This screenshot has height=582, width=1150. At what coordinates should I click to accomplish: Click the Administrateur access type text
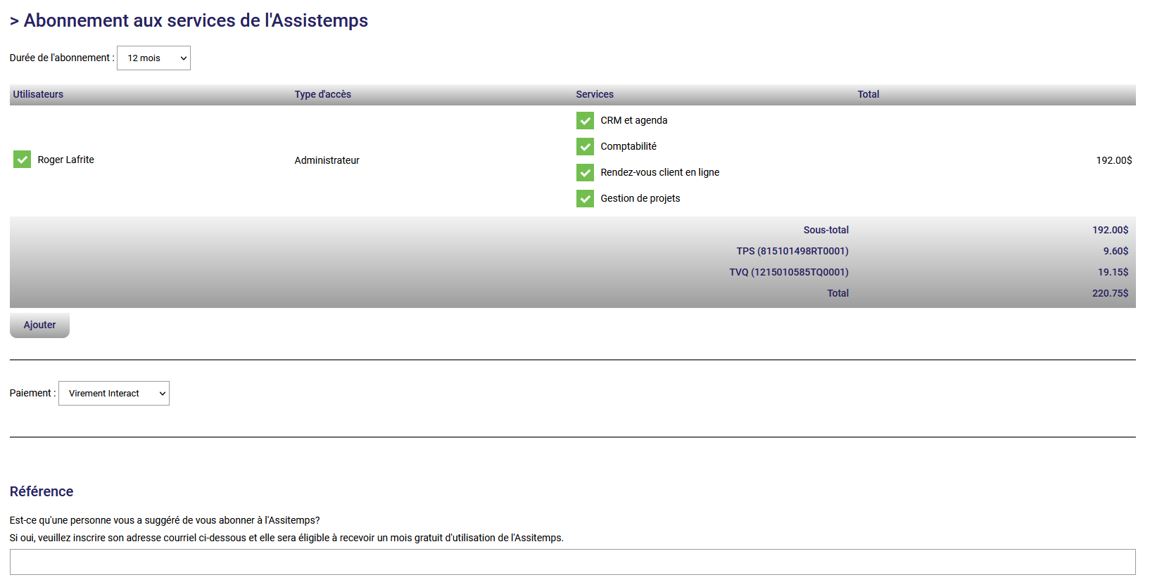coord(327,160)
